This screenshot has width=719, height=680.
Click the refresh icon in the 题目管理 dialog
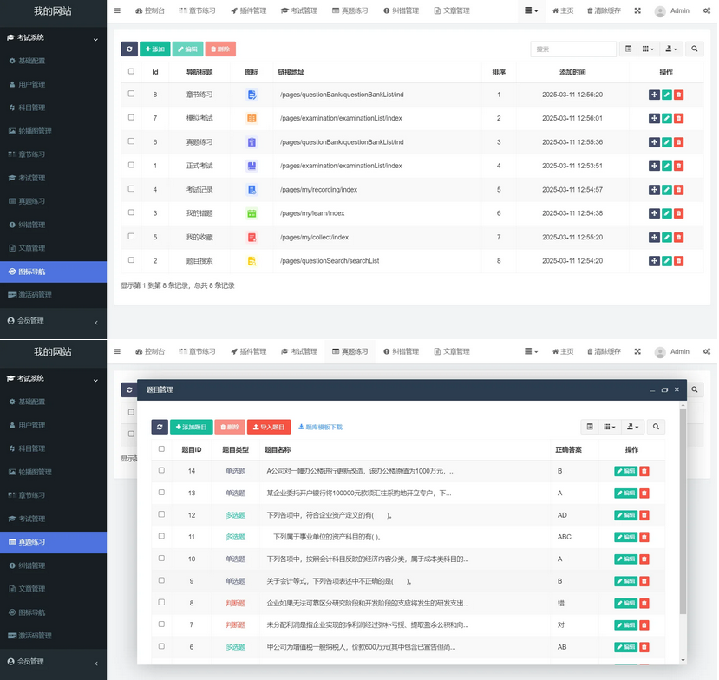tap(159, 427)
